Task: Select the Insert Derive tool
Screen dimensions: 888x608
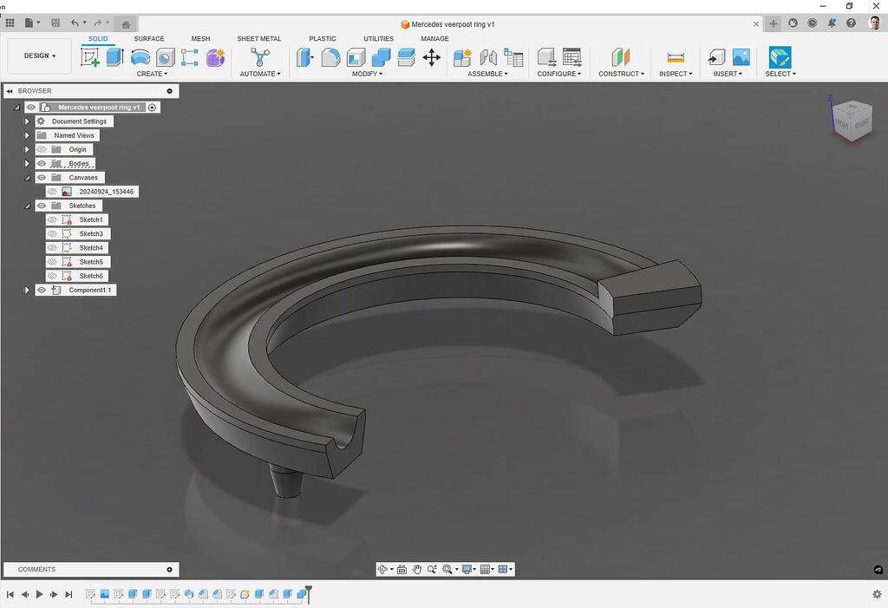Action: click(716, 57)
